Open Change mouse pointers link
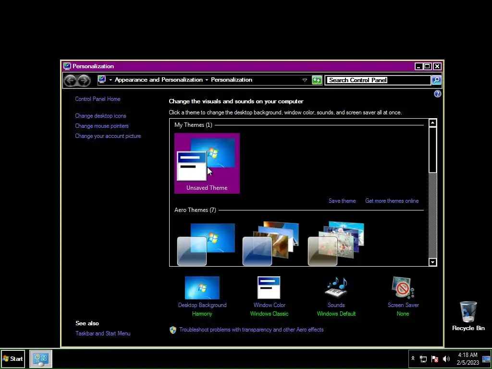This screenshot has height=369, width=492. [102, 126]
